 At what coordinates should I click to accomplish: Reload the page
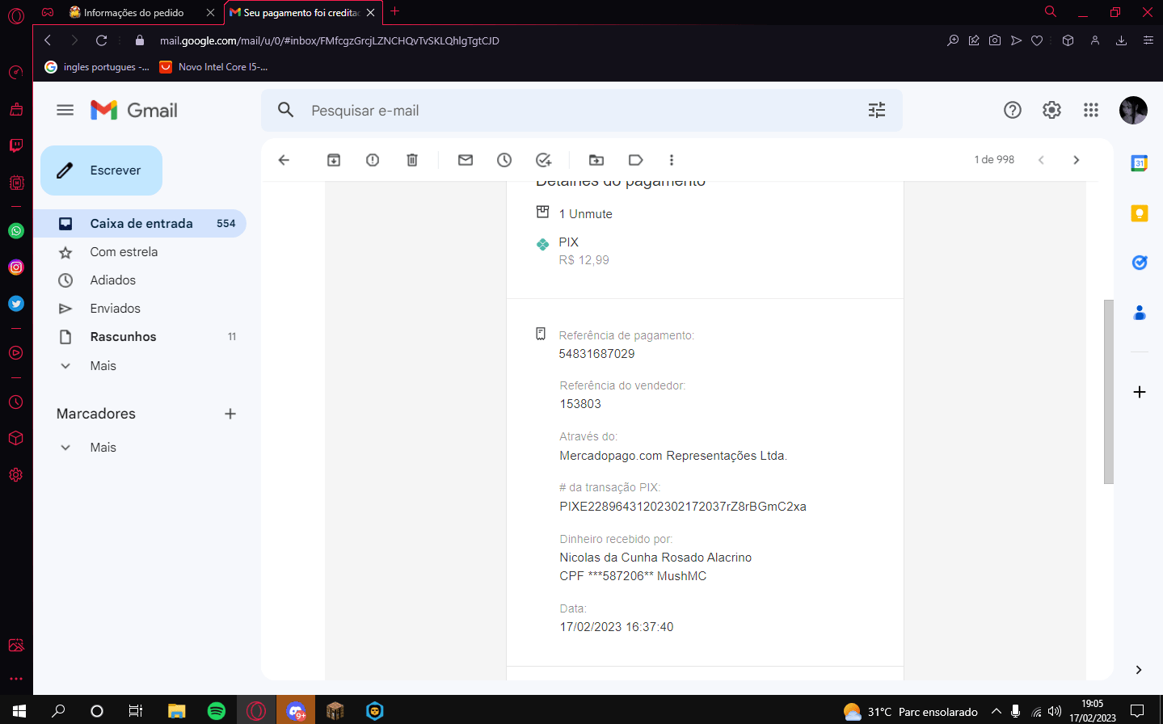click(102, 40)
